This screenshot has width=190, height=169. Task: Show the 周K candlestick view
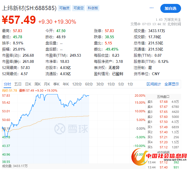click(37, 84)
